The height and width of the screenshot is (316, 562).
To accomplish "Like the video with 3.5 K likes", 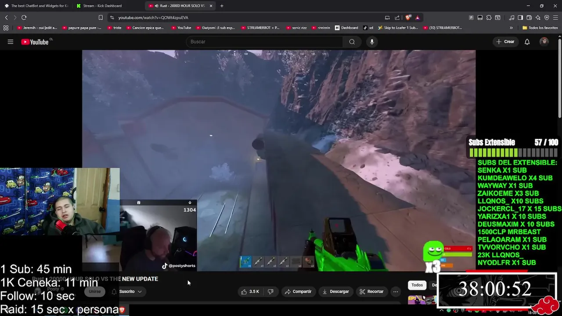I will [x=250, y=291].
